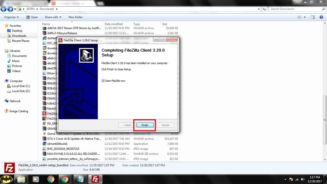Click the Chrome icon beside FIX_ERR file
Screen dimensions: 327x184
pos(44,124)
